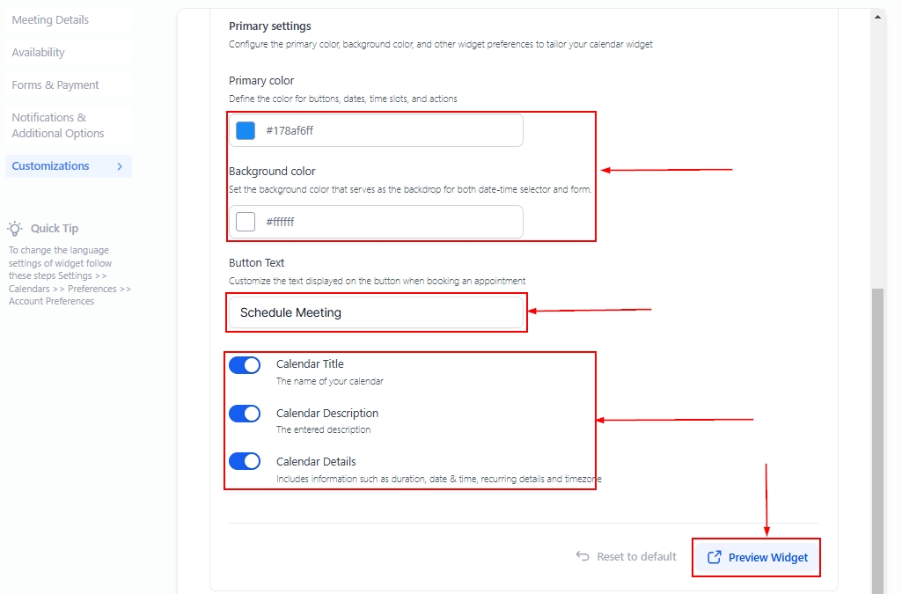Click the external-link icon in Preview Widget
Screen dimensions: 902x594
[x=715, y=557]
